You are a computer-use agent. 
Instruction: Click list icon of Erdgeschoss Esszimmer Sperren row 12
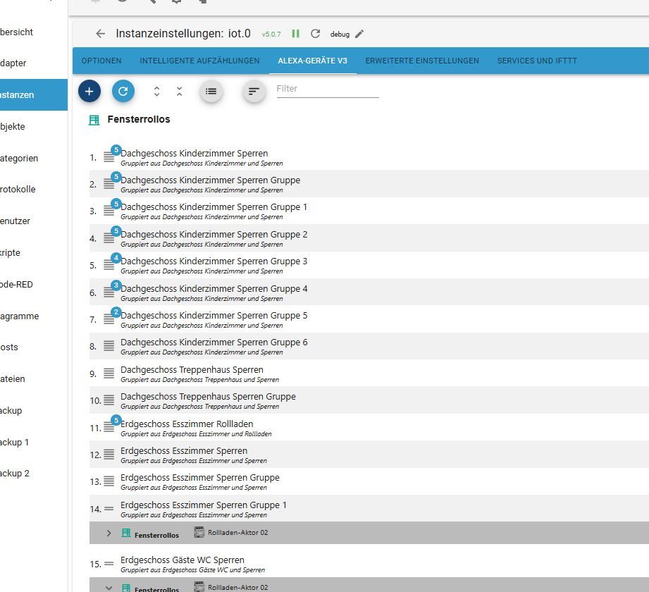(x=109, y=455)
